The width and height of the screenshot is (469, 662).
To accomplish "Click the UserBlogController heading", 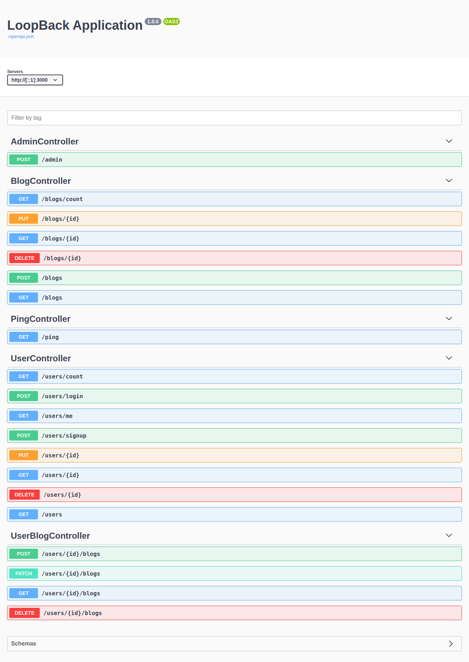I will click(50, 536).
